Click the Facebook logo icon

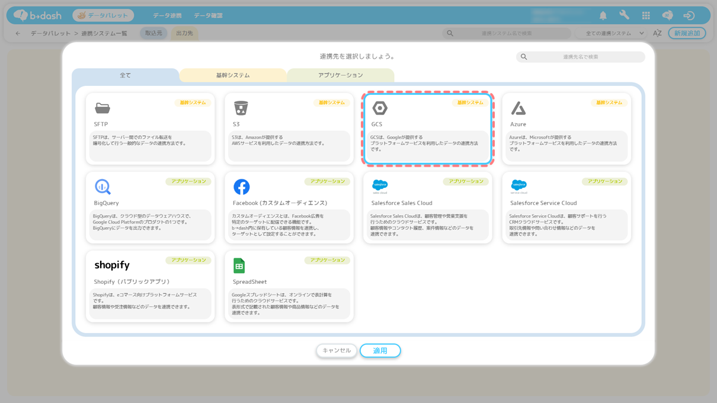pyautogui.click(x=241, y=187)
